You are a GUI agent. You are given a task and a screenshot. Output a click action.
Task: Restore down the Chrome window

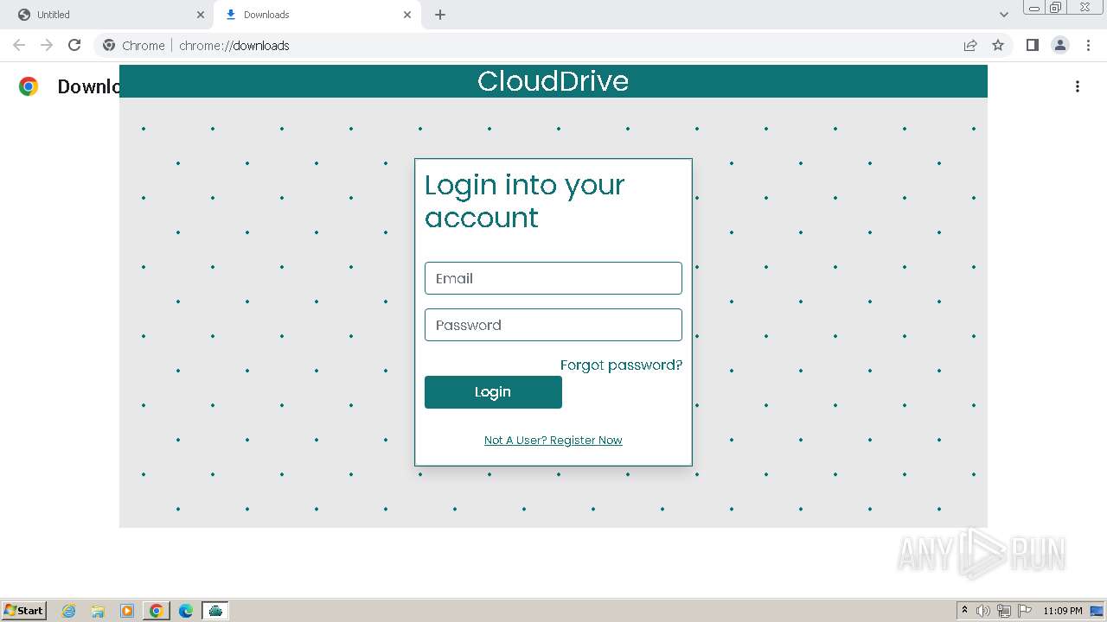coord(1056,7)
